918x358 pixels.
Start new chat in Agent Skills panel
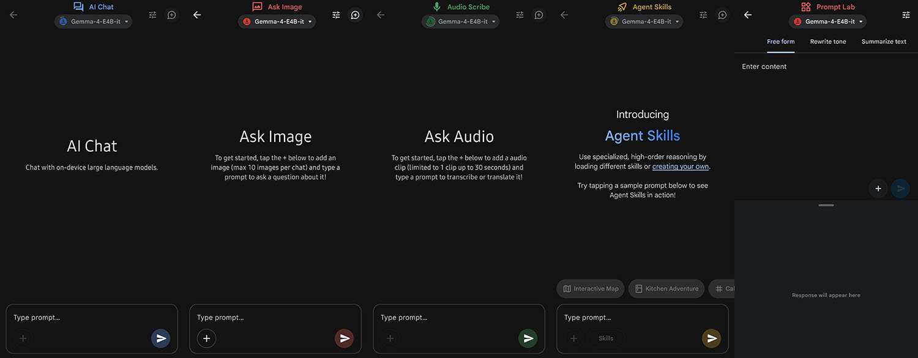click(723, 15)
